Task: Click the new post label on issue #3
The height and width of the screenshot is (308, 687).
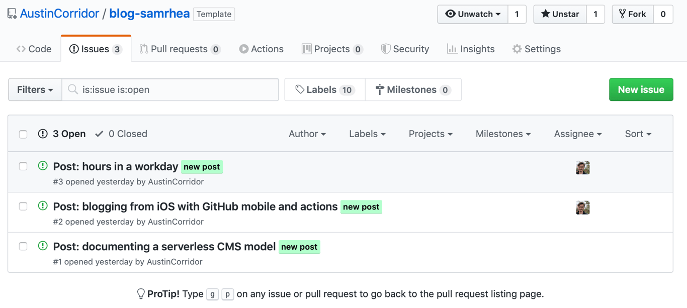Action: 202,167
